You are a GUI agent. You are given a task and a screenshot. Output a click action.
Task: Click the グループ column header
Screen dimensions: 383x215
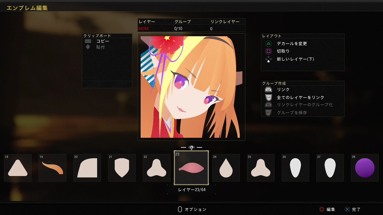point(183,22)
